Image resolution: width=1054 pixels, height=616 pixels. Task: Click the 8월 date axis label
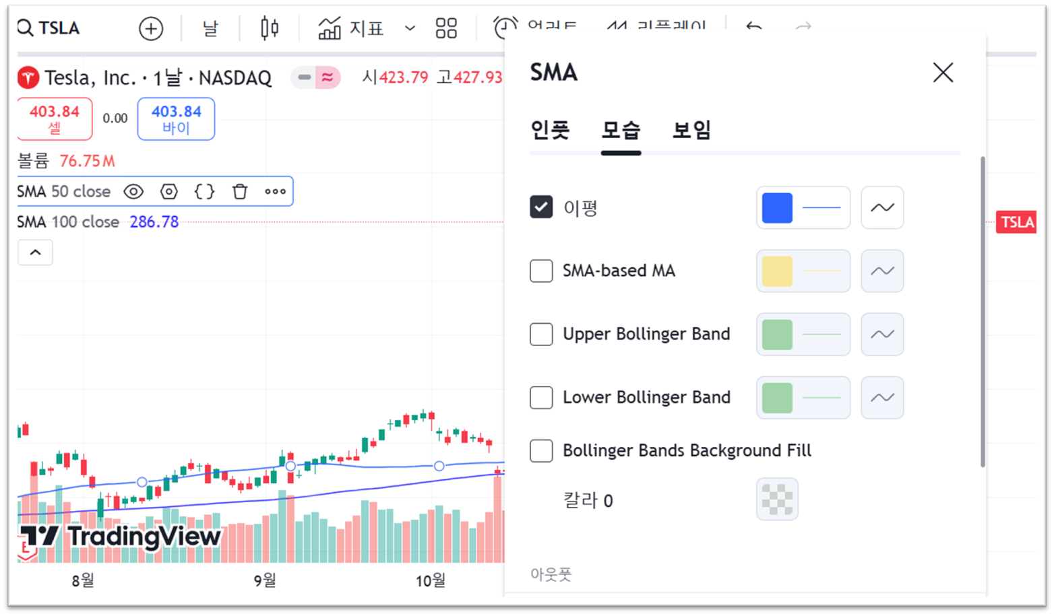(82, 580)
